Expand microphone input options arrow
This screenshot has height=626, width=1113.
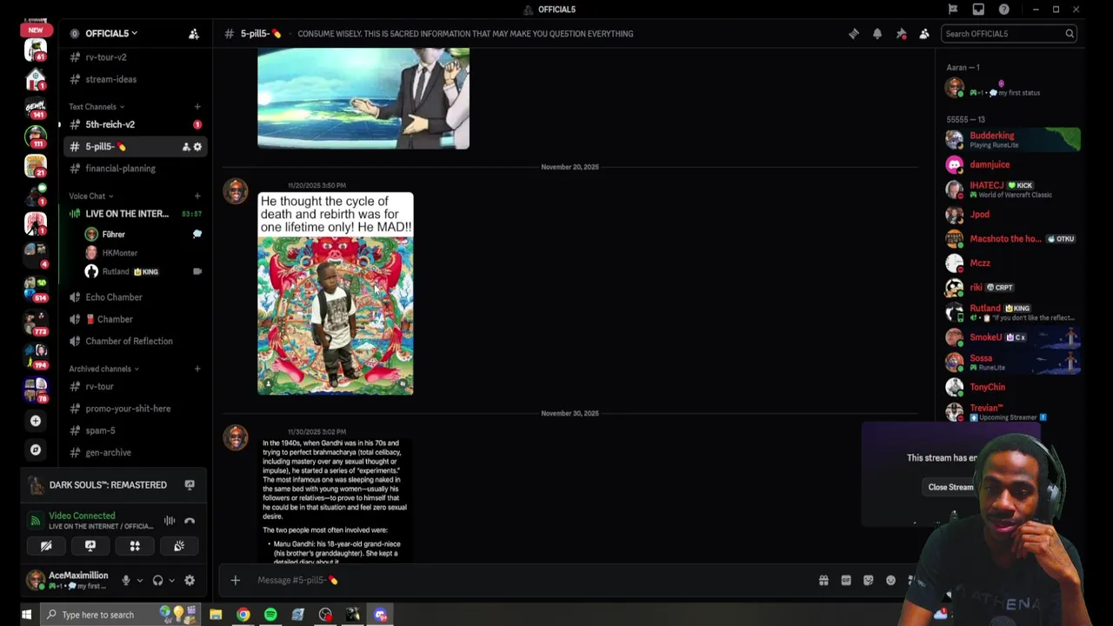point(139,581)
